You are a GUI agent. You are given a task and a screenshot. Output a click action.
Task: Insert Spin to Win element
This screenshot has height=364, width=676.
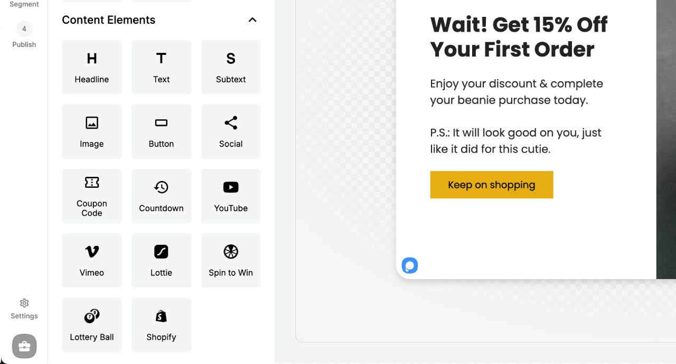click(x=231, y=261)
